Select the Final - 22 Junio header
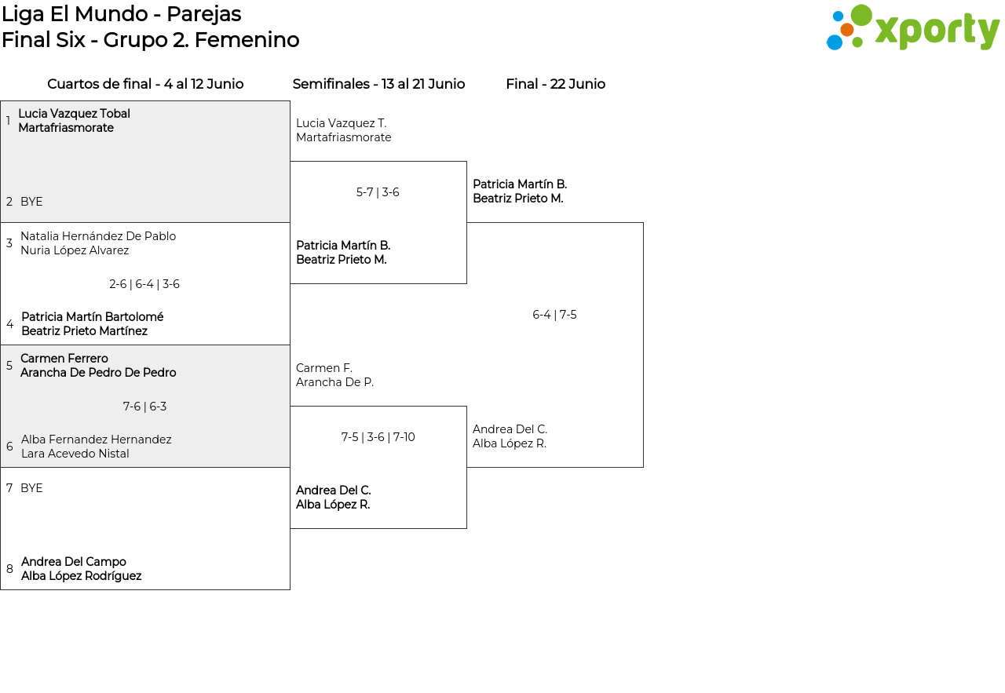 (555, 84)
